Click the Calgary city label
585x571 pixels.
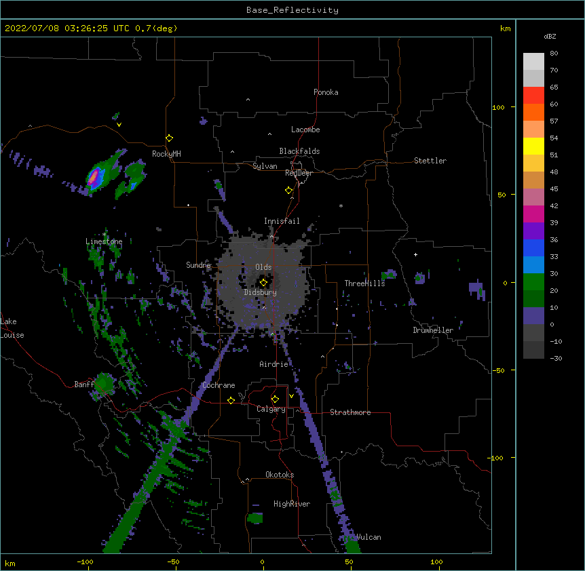click(x=271, y=409)
